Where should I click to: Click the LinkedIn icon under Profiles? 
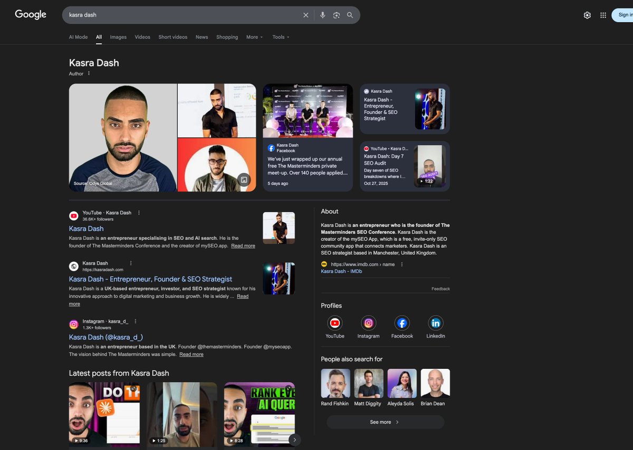(x=436, y=323)
